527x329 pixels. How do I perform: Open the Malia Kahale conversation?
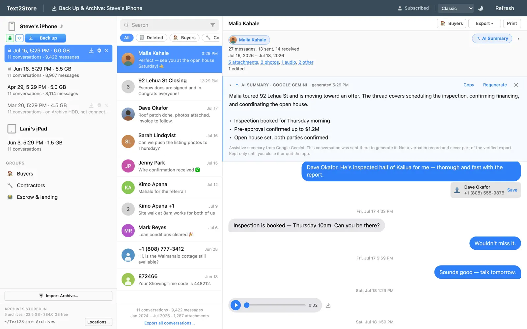[170, 59]
